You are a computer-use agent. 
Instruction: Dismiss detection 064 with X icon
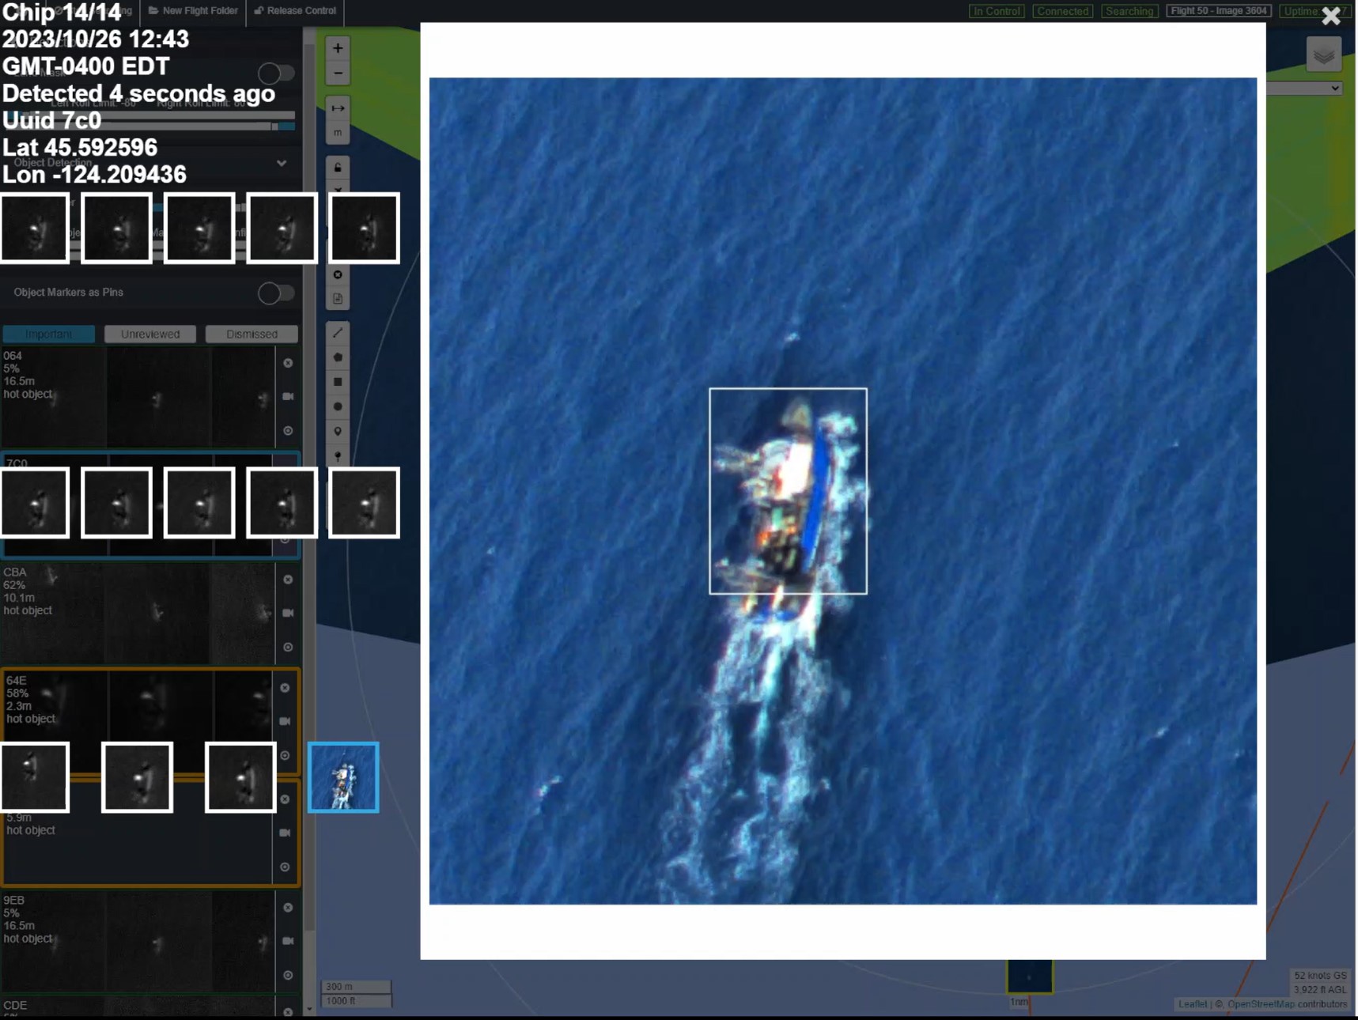pyautogui.click(x=288, y=363)
